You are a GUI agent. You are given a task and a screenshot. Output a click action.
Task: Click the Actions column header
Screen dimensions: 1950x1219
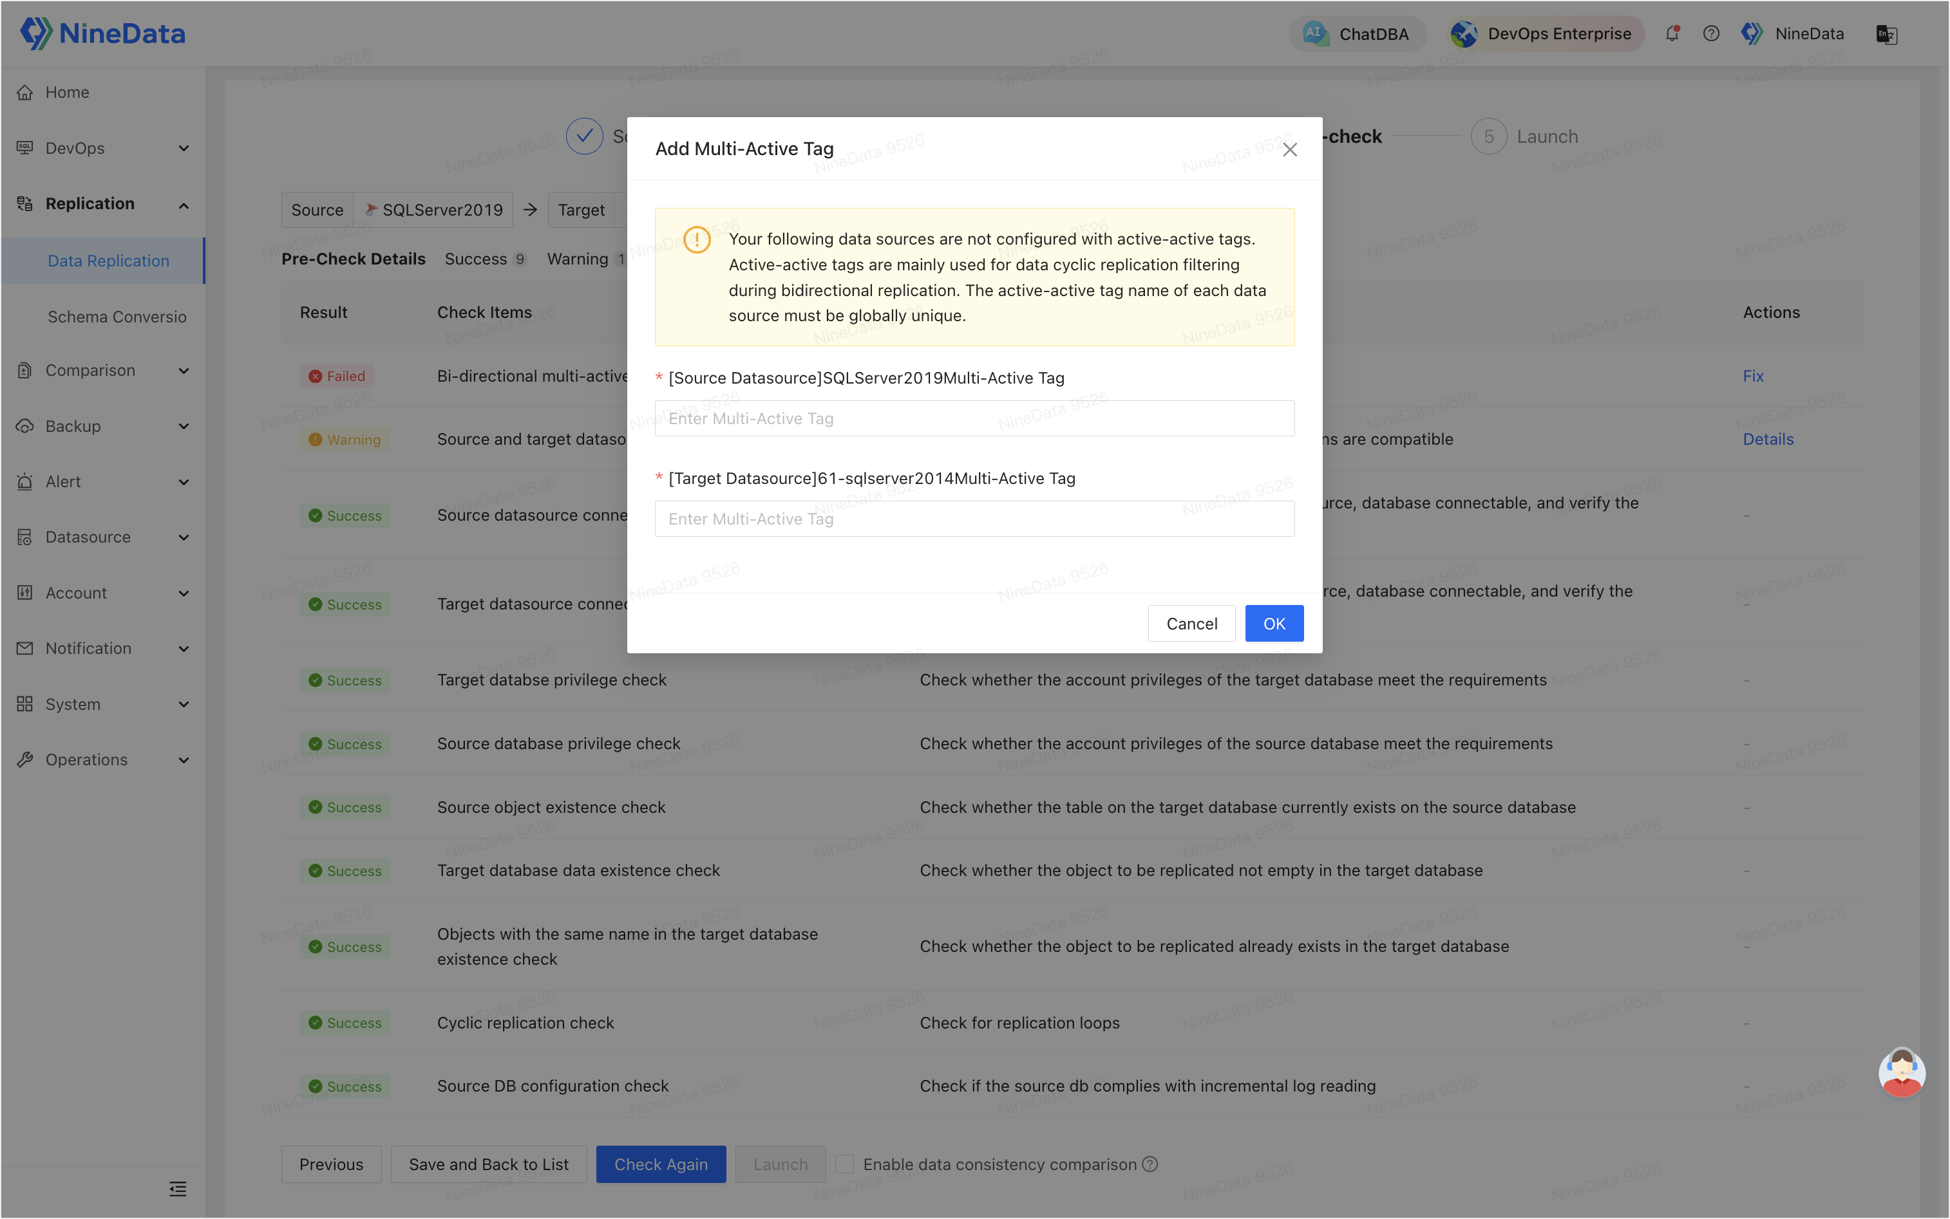1771,312
